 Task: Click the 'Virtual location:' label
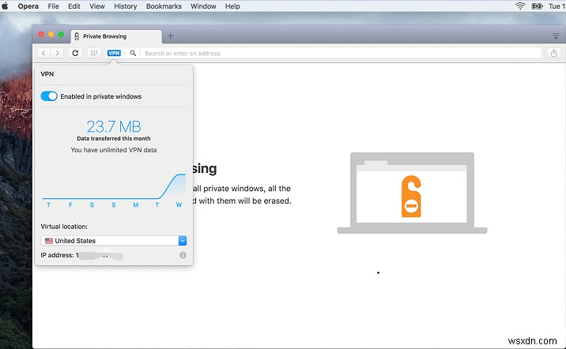(64, 227)
